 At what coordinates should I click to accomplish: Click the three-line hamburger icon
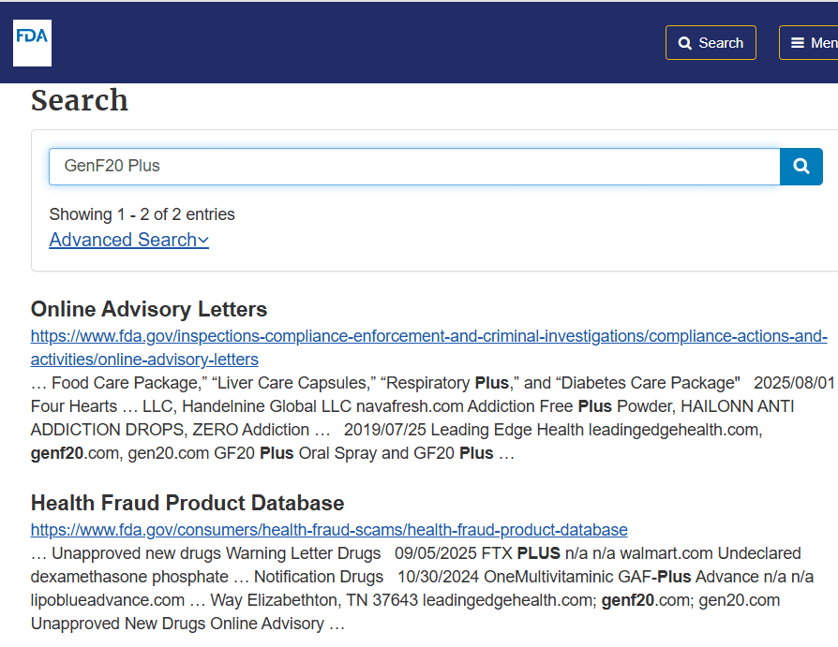[798, 43]
